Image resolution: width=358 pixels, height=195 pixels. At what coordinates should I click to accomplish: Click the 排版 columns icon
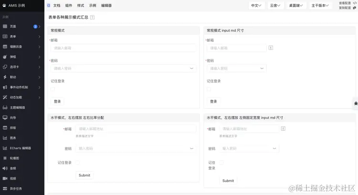coord(5,127)
